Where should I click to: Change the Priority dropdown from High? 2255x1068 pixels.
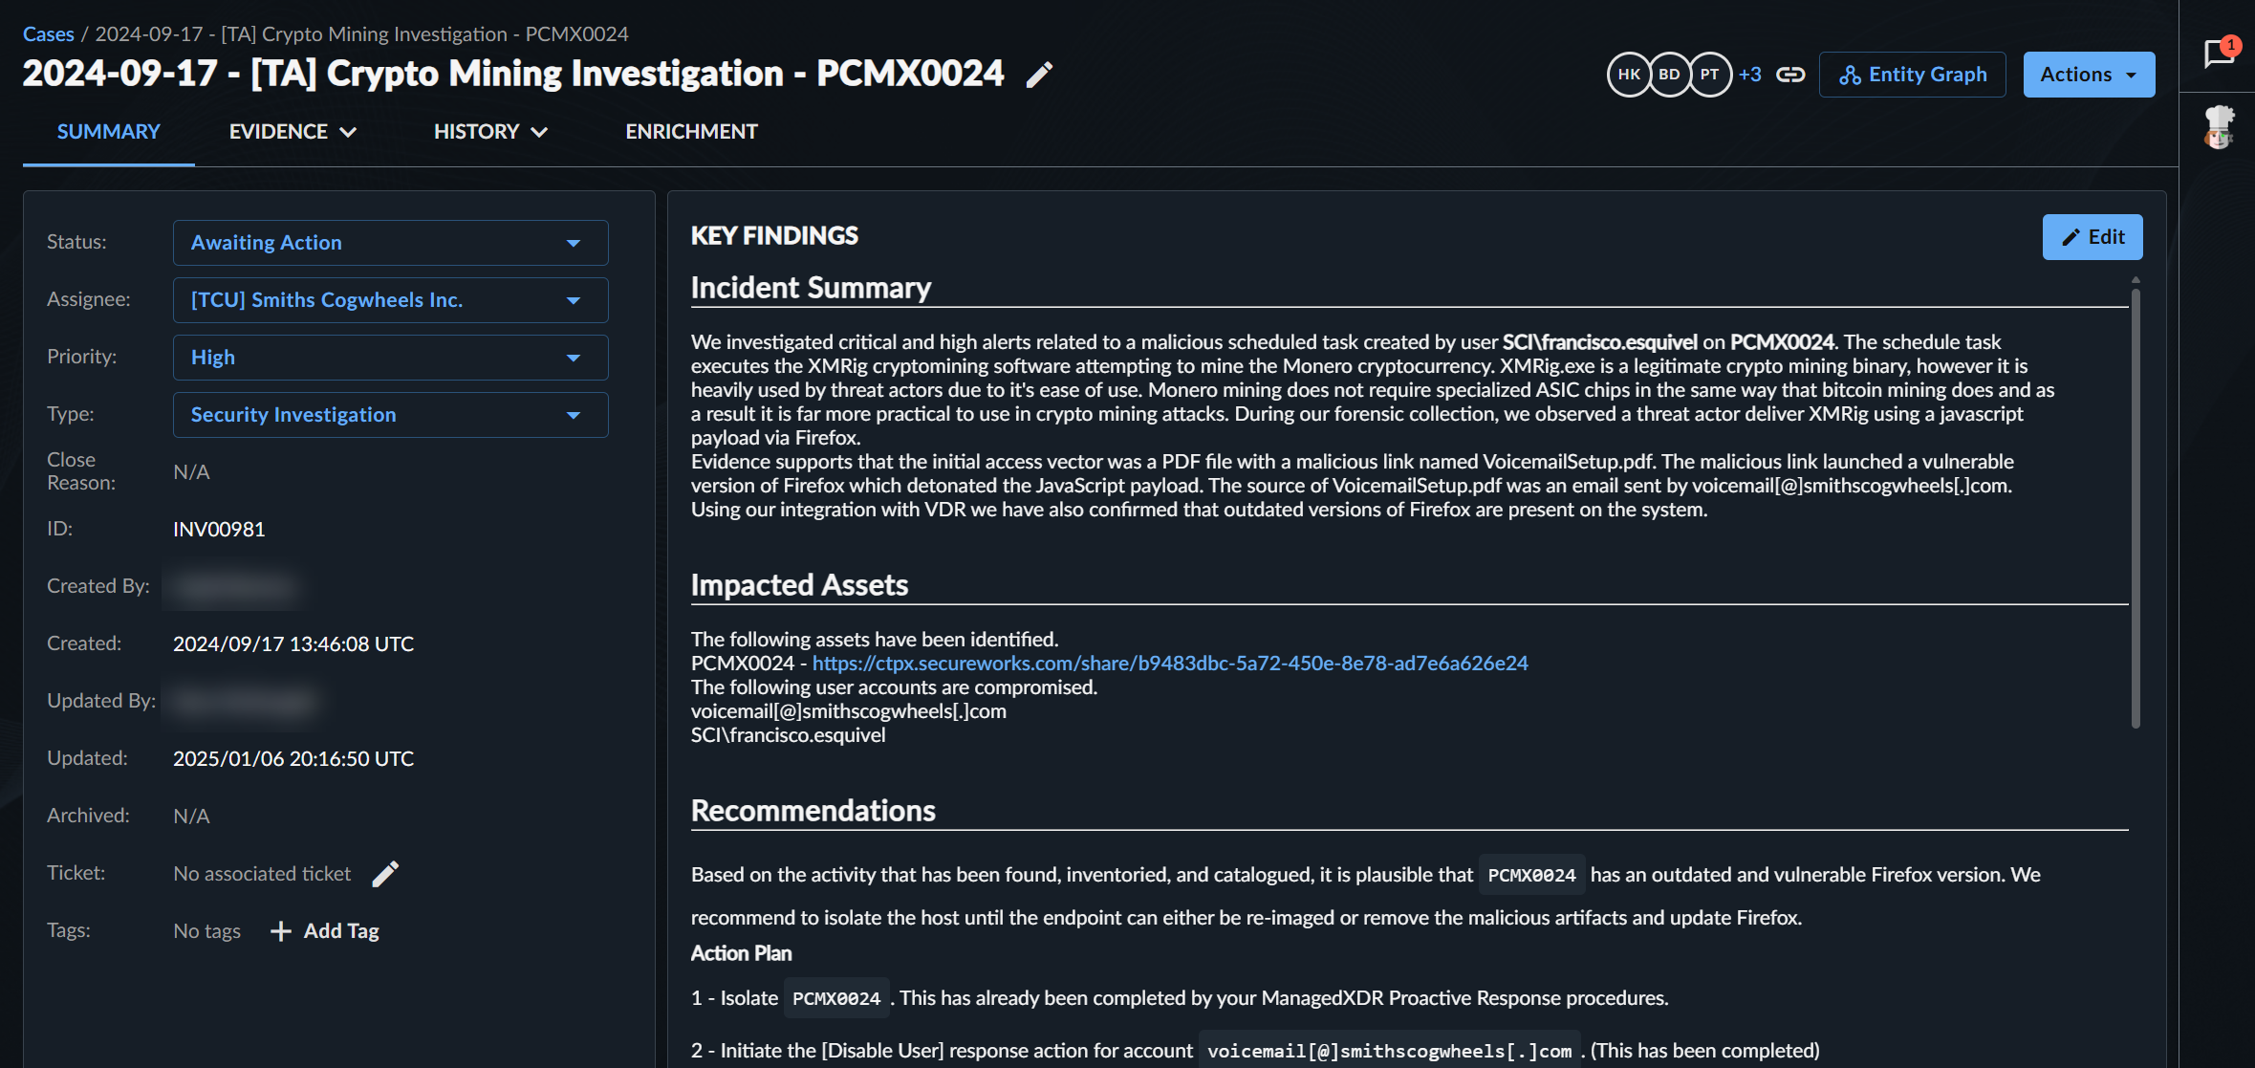pos(390,358)
